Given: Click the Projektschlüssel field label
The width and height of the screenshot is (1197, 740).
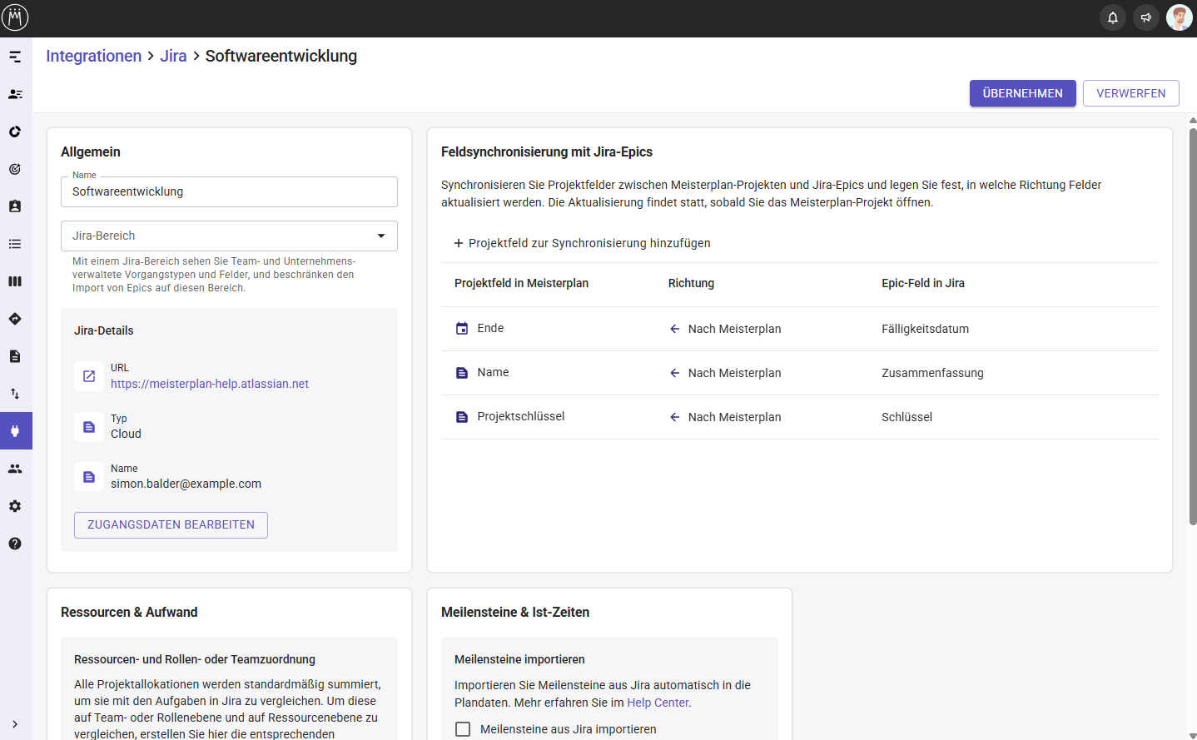Looking at the screenshot, I should [x=521, y=416].
